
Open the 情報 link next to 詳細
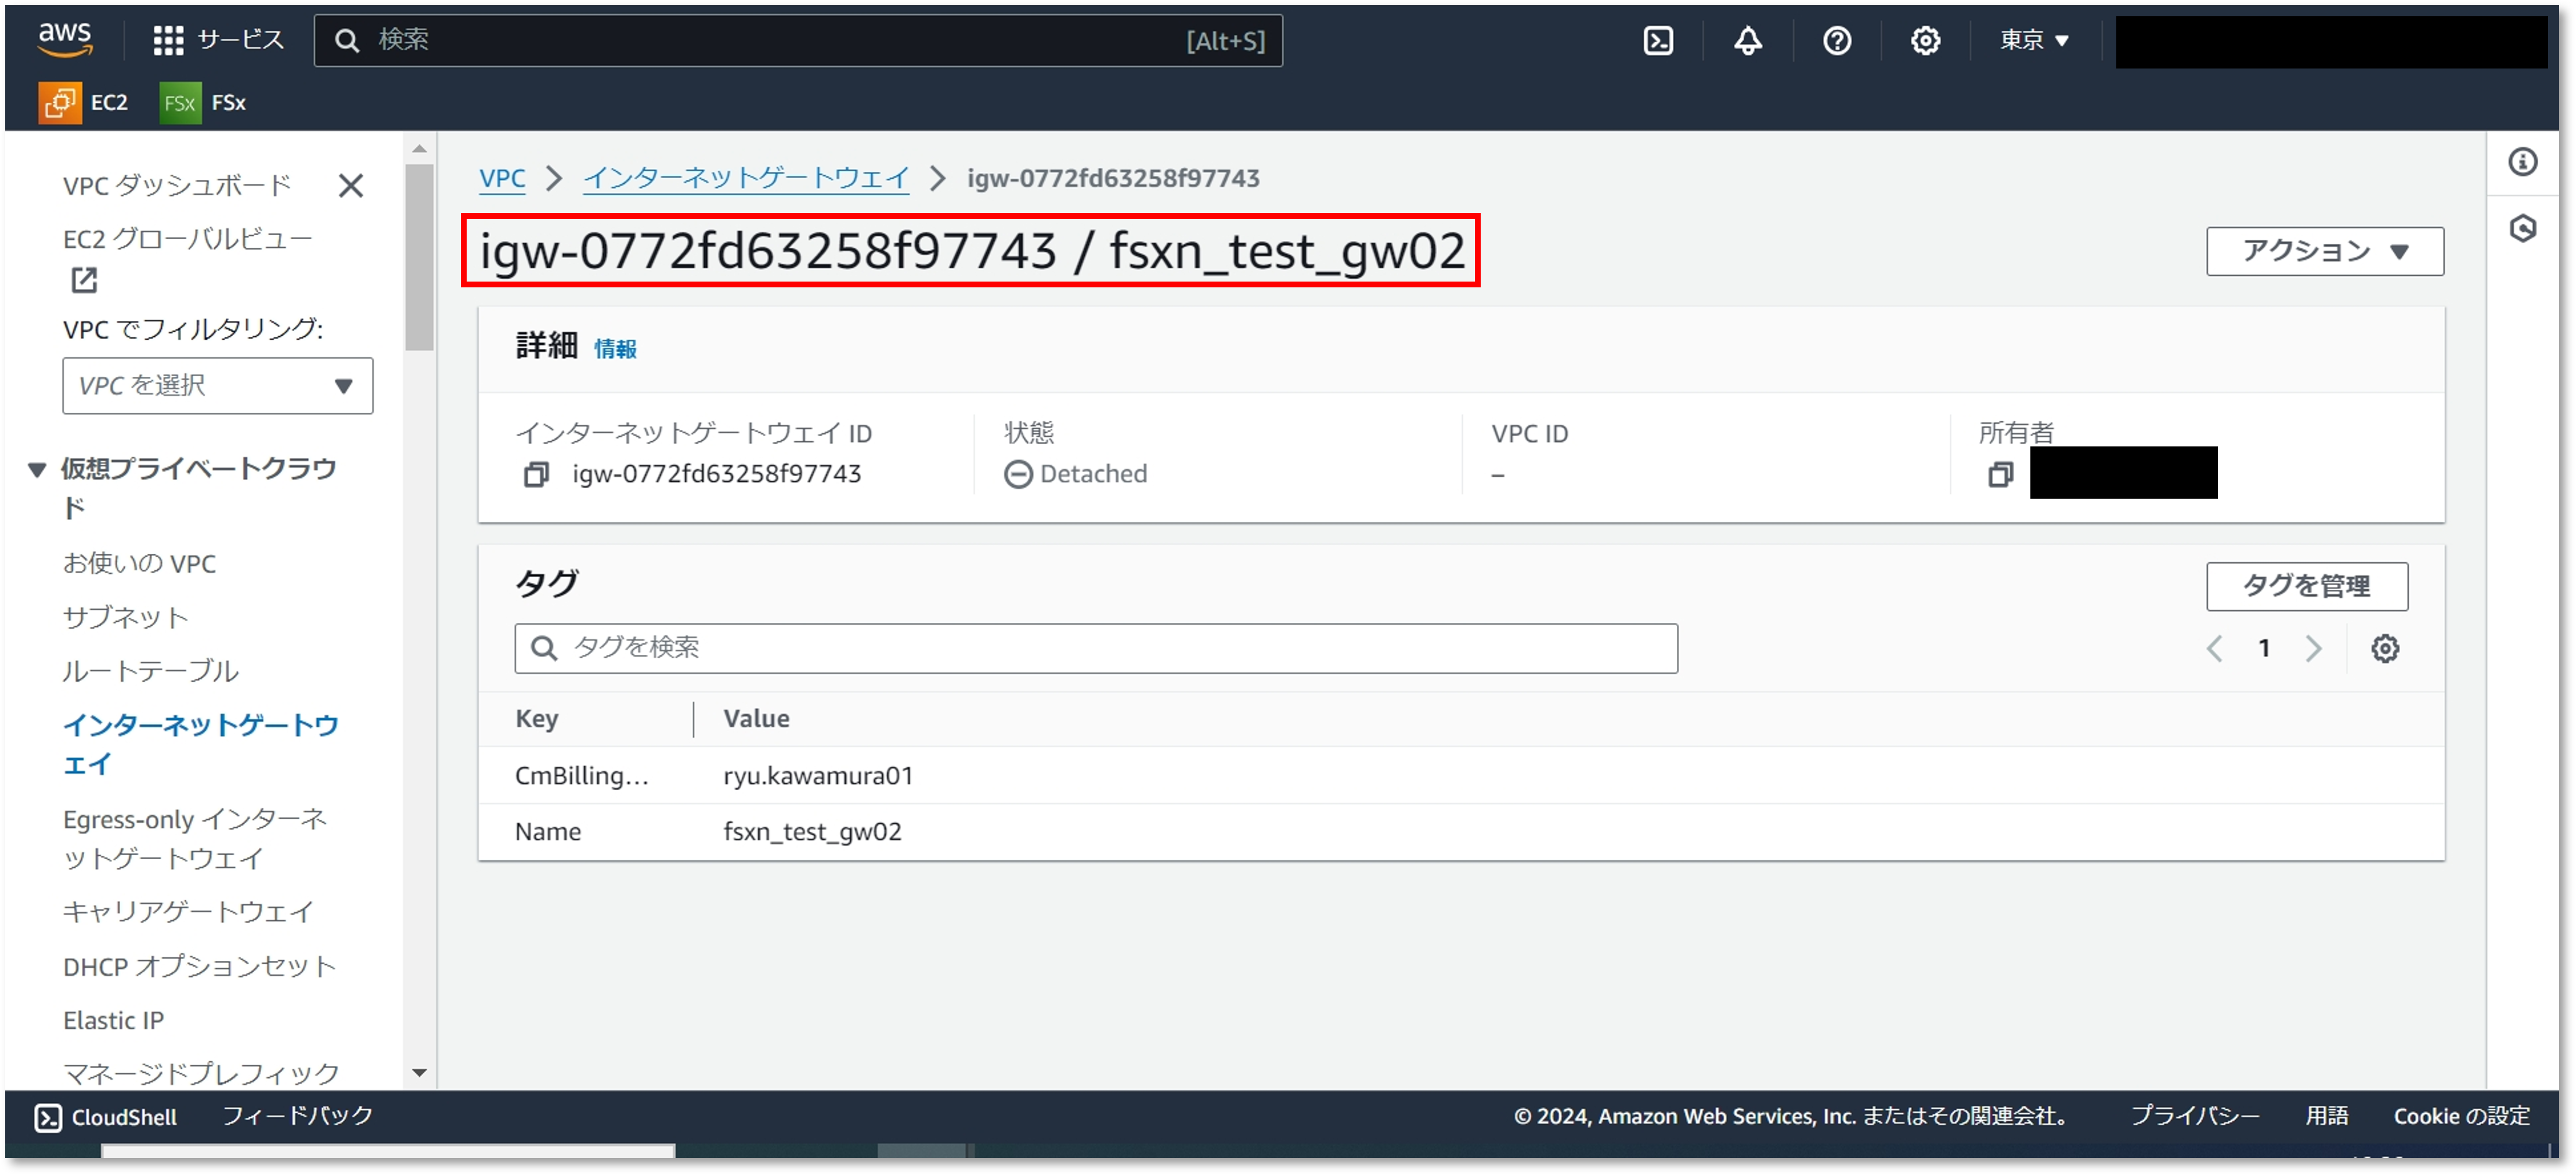614,348
